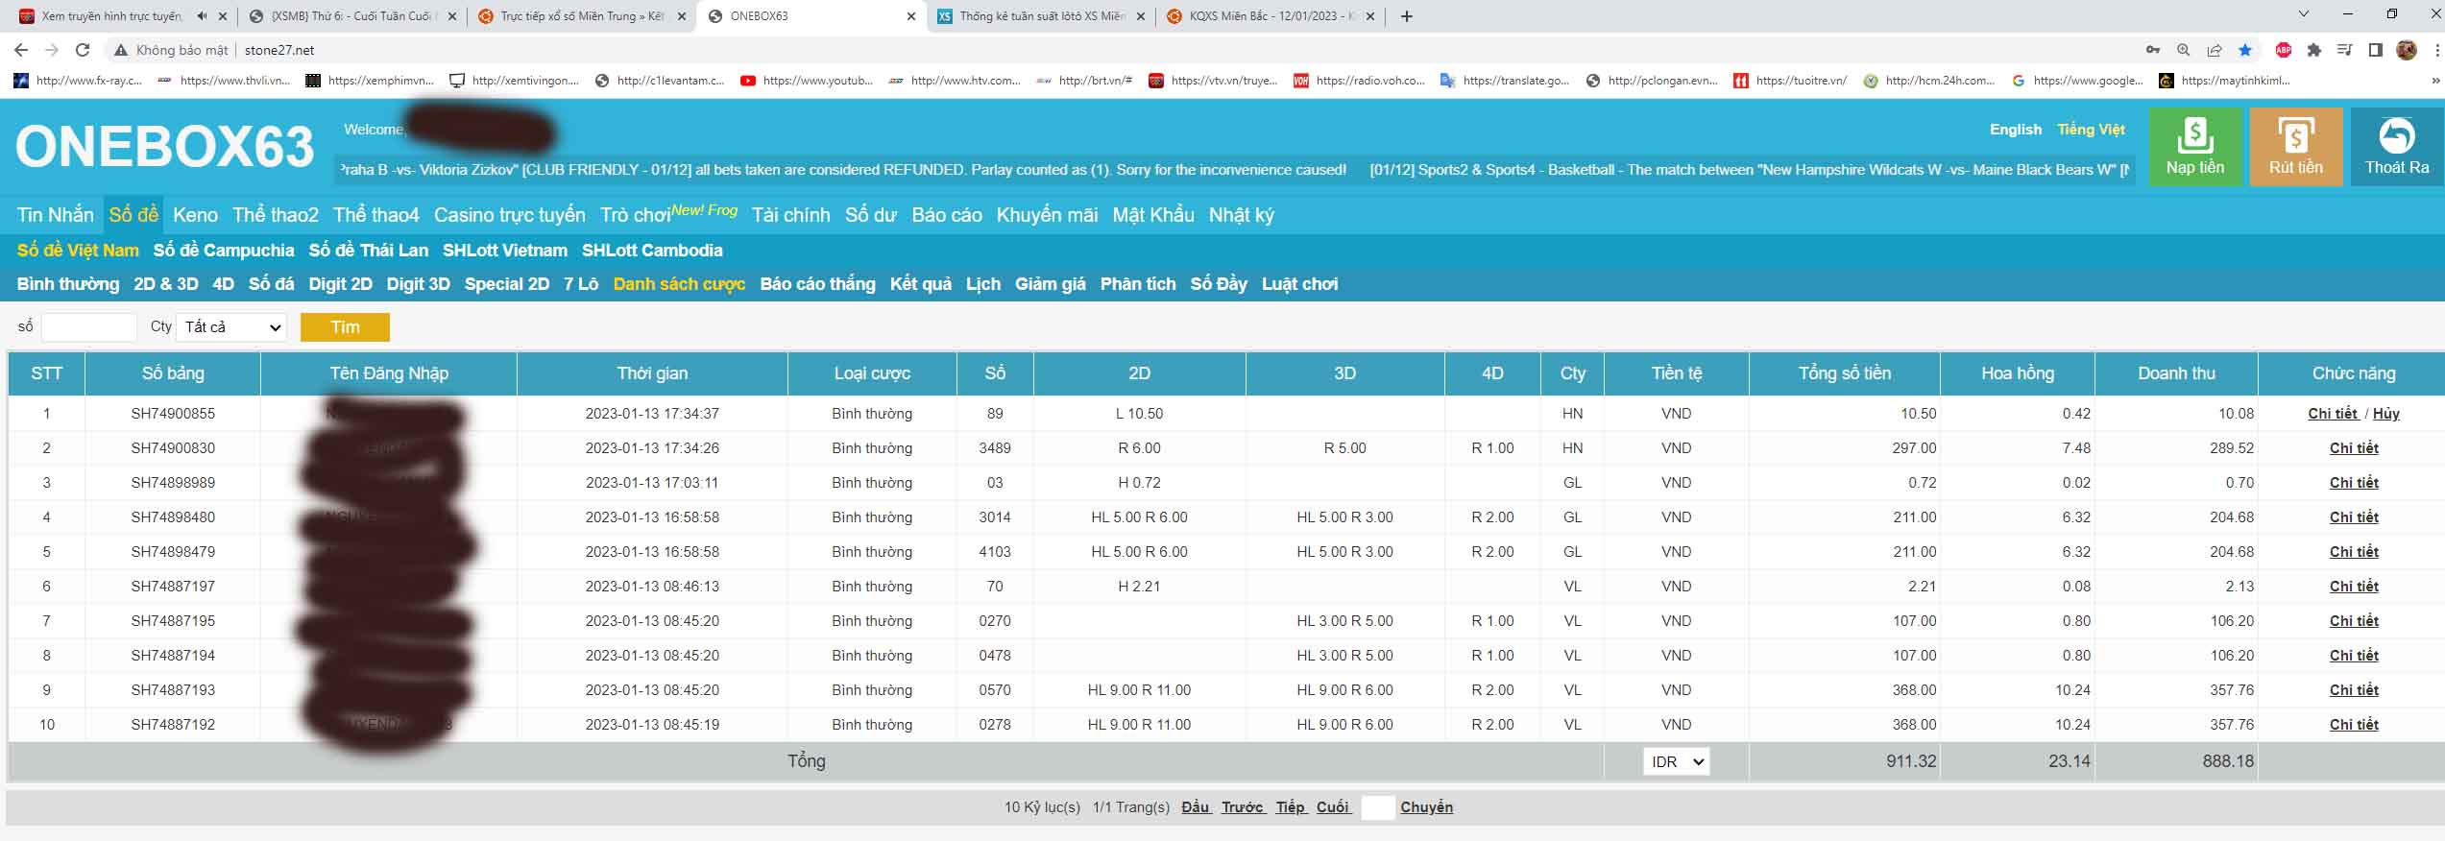The image size is (2445, 841).
Task: Click the Thoát Ra logout icon
Action: point(2396,137)
